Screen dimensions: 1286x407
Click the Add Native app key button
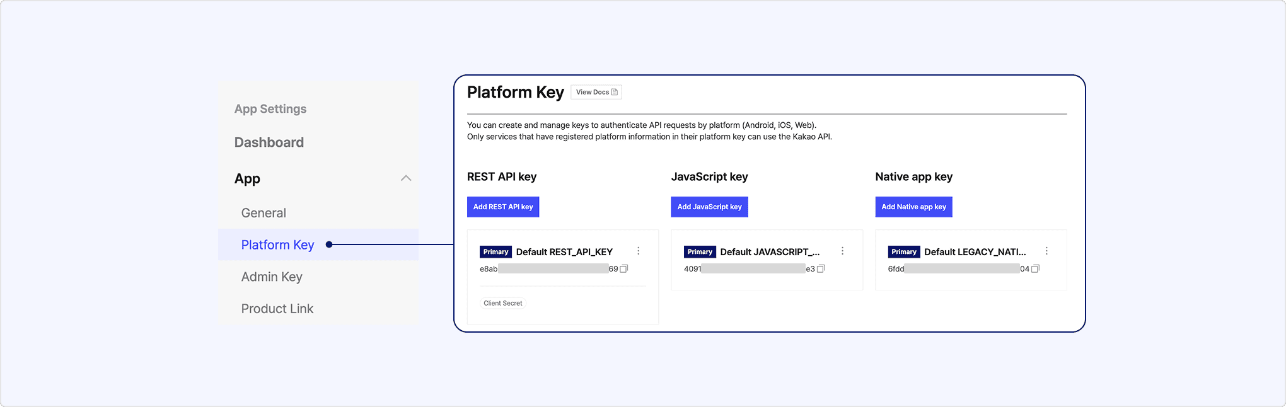point(913,207)
